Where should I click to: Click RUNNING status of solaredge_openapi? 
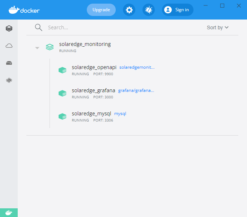click(x=80, y=74)
